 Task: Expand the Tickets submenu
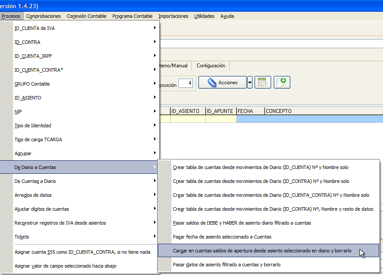coord(80,237)
